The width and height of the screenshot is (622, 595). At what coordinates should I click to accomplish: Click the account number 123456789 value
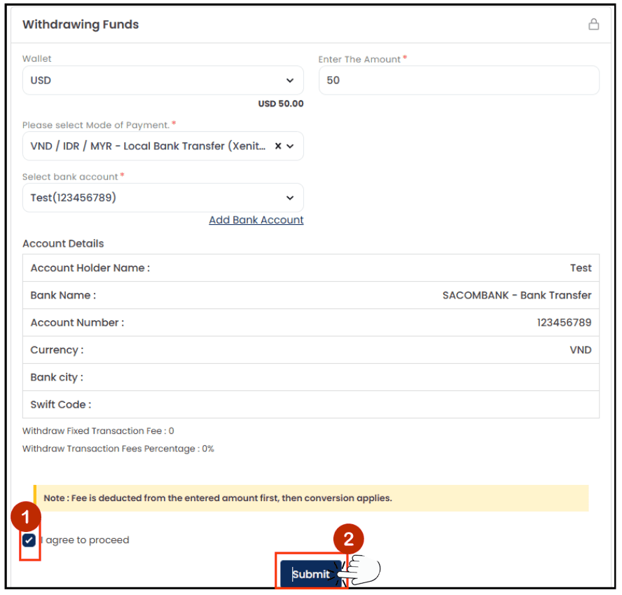pyautogui.click(x=564, y=322)
